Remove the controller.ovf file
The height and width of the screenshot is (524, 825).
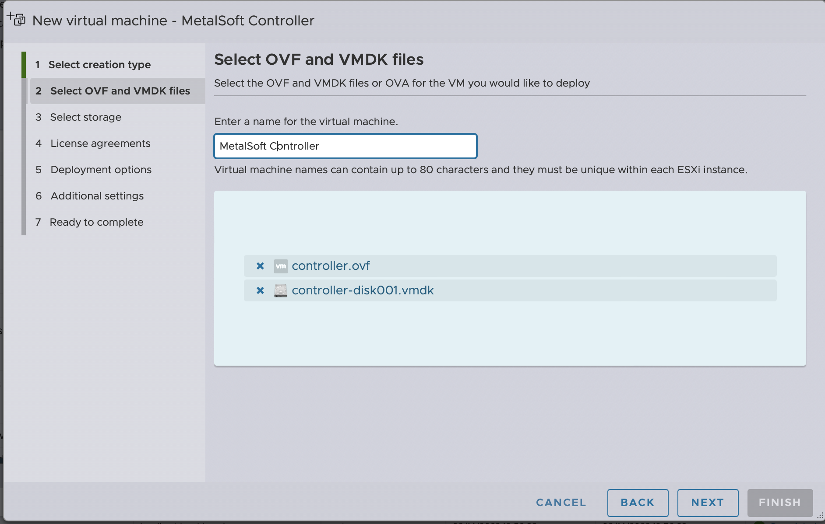(260, 266)
